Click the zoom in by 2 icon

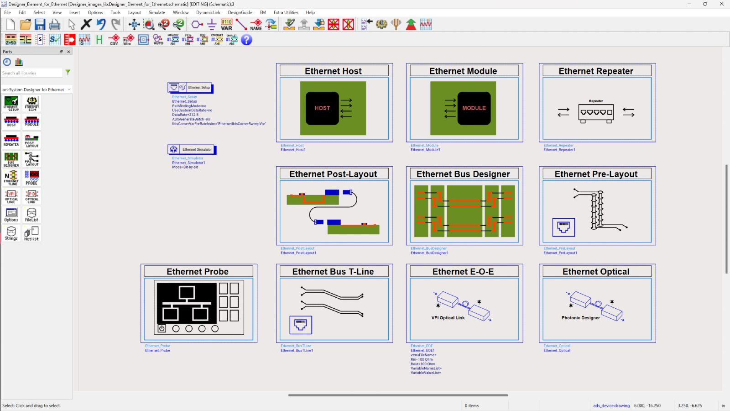pos(163,24)
